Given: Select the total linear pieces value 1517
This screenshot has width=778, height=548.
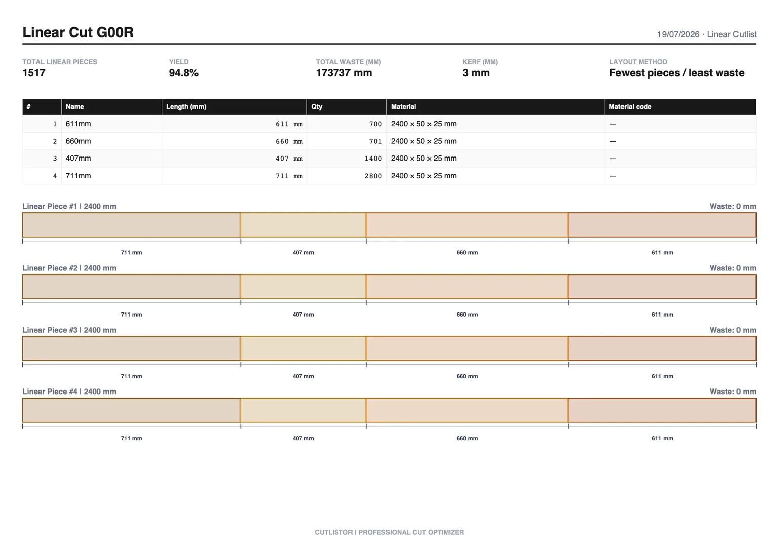Looking at the screenshot, I should point(34,73).
